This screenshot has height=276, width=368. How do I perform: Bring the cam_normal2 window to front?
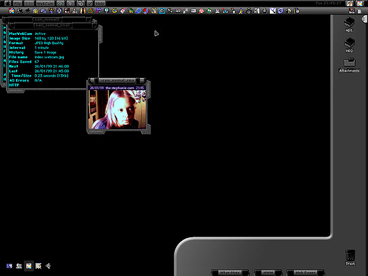pyautogui.click(x=47, y=20)
